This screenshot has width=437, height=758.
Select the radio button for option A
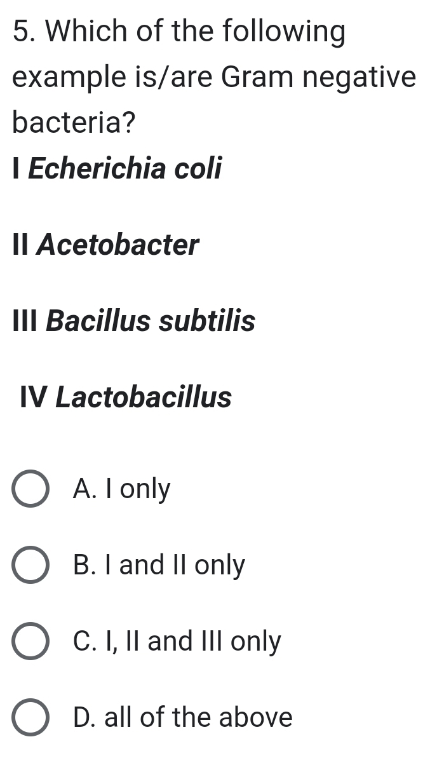(x=30, y=489)
